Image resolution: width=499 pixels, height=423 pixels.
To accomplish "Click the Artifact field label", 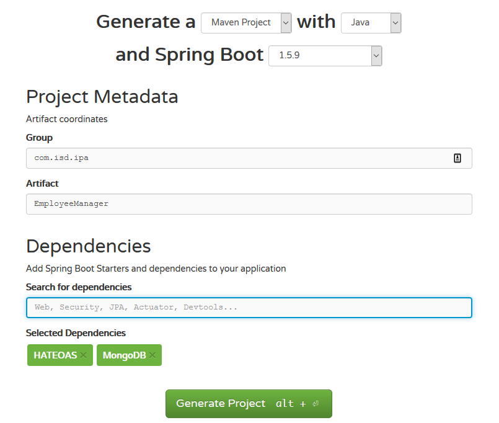I will click(42, 184).
